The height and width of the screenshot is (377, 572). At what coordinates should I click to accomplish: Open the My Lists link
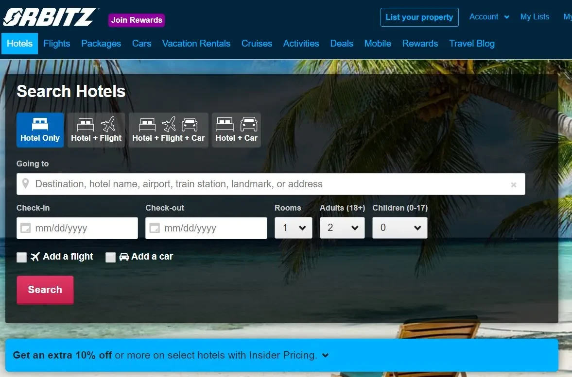point(535,17)
